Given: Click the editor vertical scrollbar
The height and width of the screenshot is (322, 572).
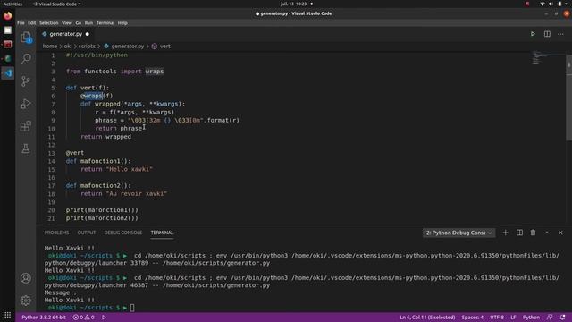Looking at the screenshot, I should (x=568, y=97).
